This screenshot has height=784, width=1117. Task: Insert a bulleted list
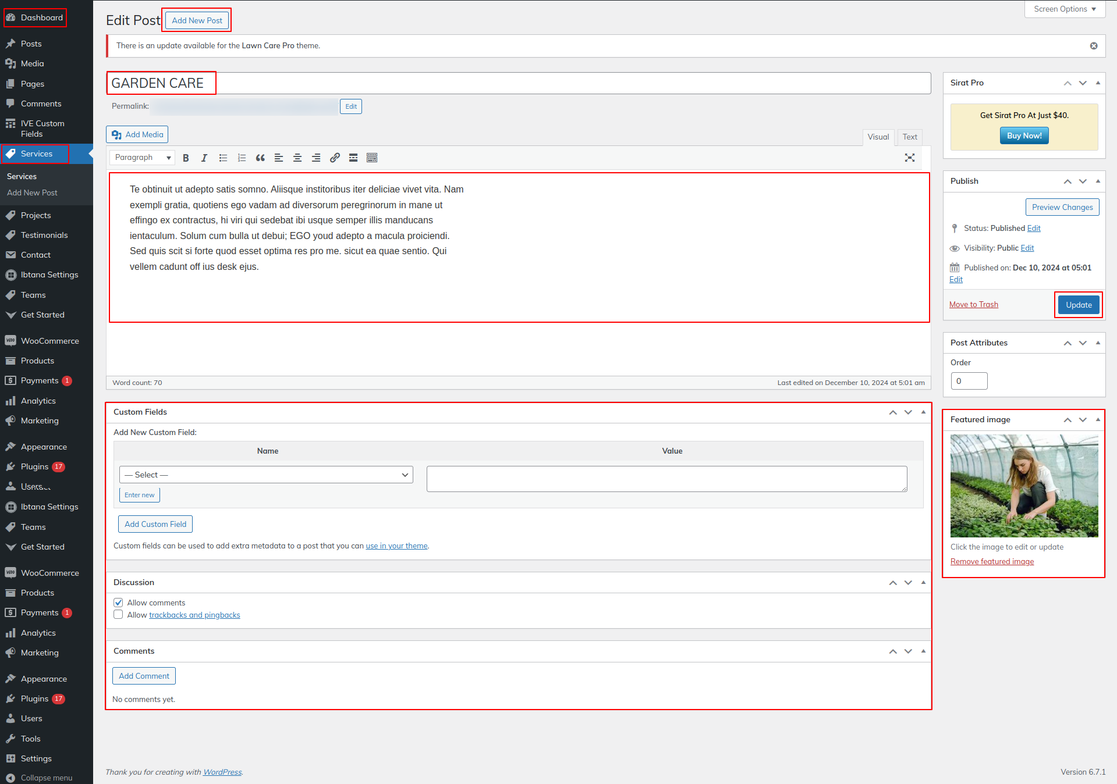point(223,158)
